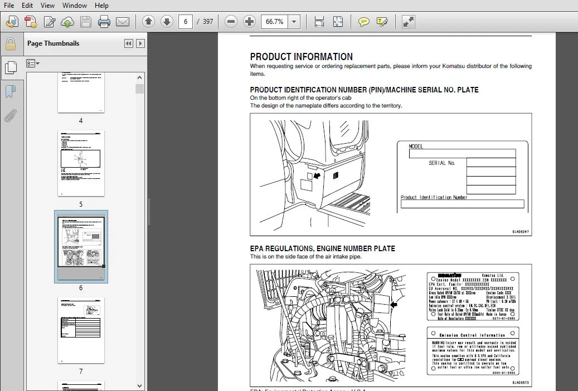Image resolution: width=578 pixels, height=391 pixels.
Task: Click the Create PDF icon
Action: tap(31, 22)
